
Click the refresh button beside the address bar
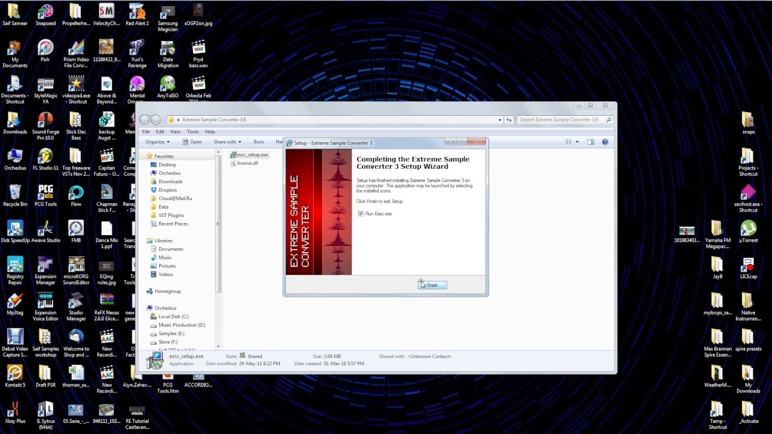pyautogui.click(x=509, y=120)
